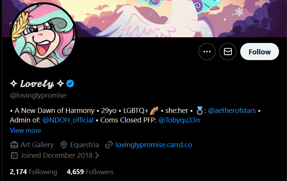The height and width of the screenshot is (181, 287).
Task: View the 2,174 Following list
Action: tap(33, 172)
